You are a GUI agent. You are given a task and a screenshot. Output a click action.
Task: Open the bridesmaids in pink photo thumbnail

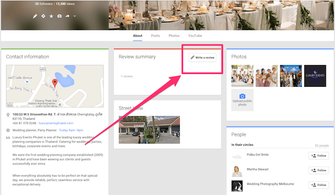(267, 76)
